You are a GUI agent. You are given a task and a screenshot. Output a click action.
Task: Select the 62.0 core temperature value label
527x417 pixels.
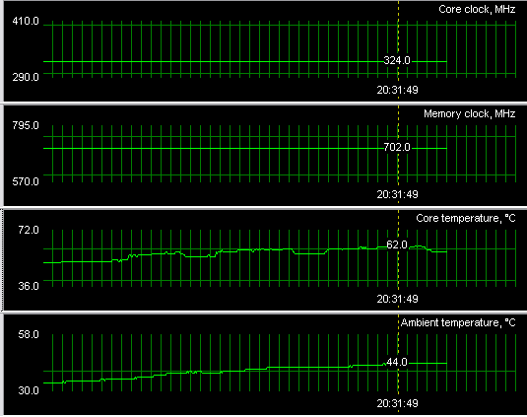click(397, 244)
